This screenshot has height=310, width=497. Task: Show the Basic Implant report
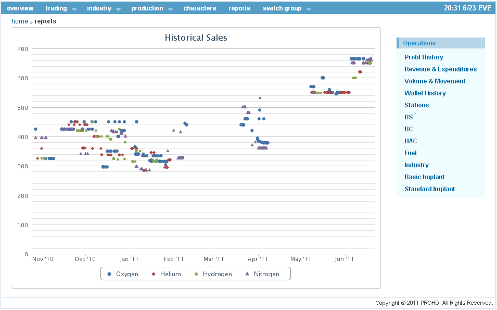coord(424,177)
